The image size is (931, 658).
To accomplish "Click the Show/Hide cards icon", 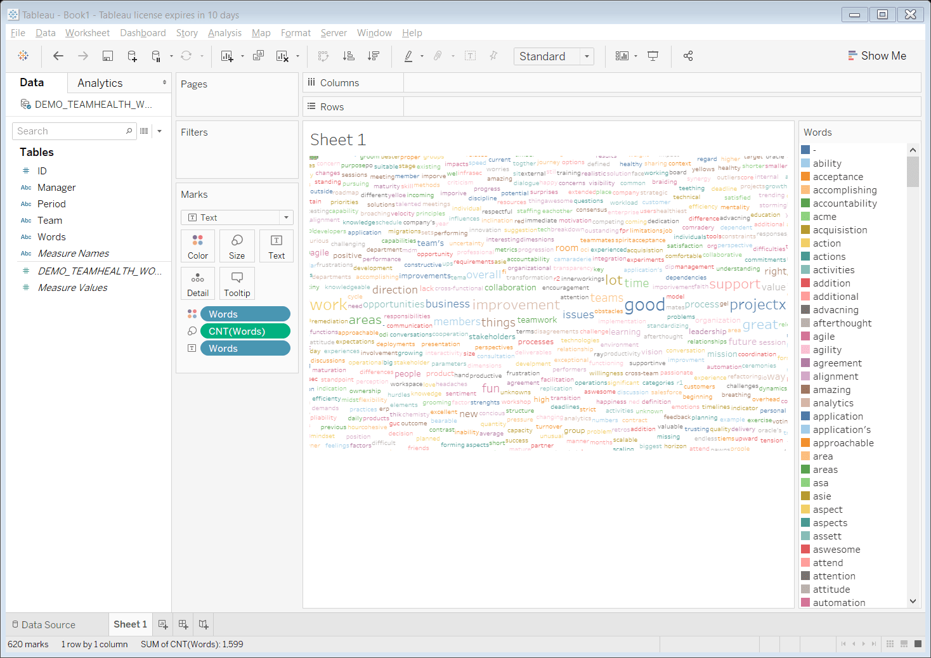I will 622,56.
